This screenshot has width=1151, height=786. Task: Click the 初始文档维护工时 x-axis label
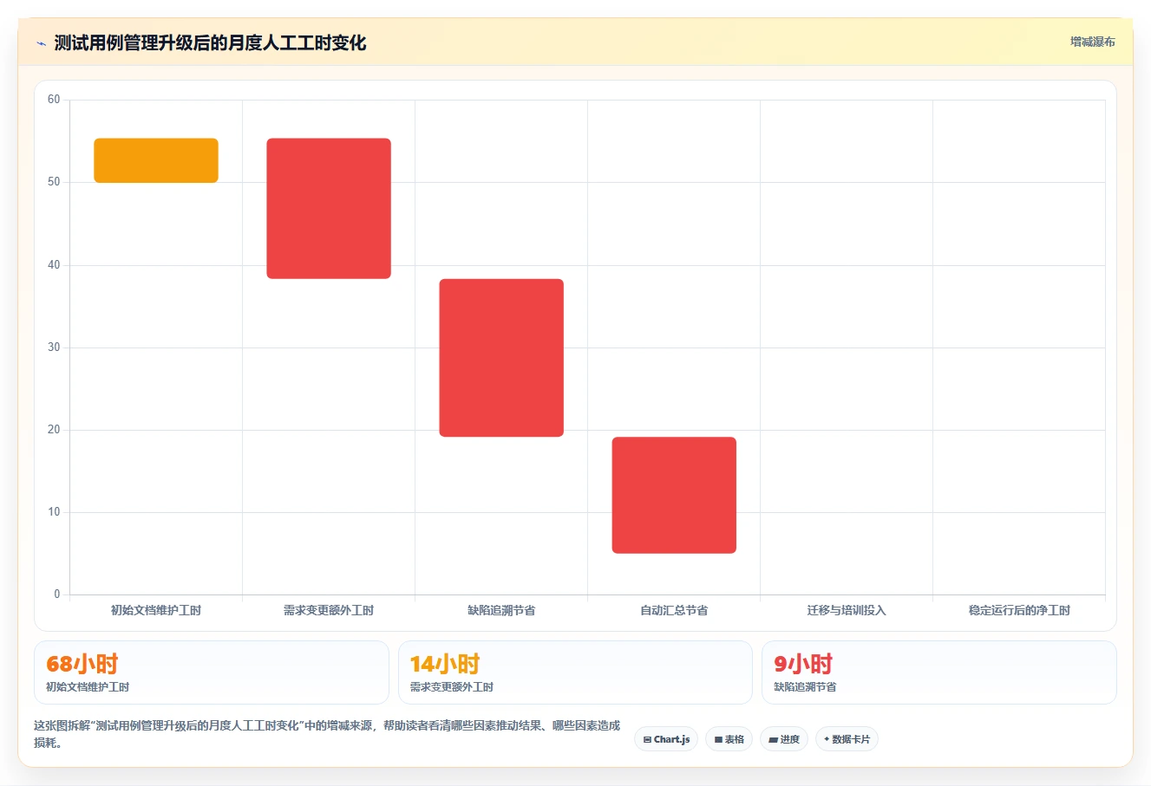click(156, 610)
